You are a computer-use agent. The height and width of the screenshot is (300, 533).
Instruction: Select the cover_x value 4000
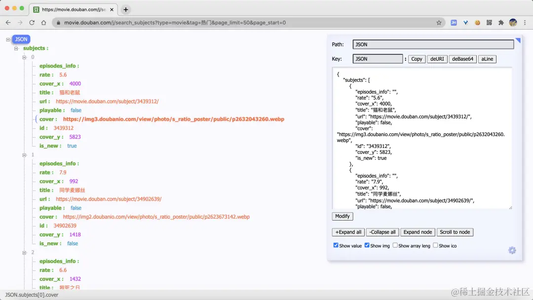coord(75,83)
